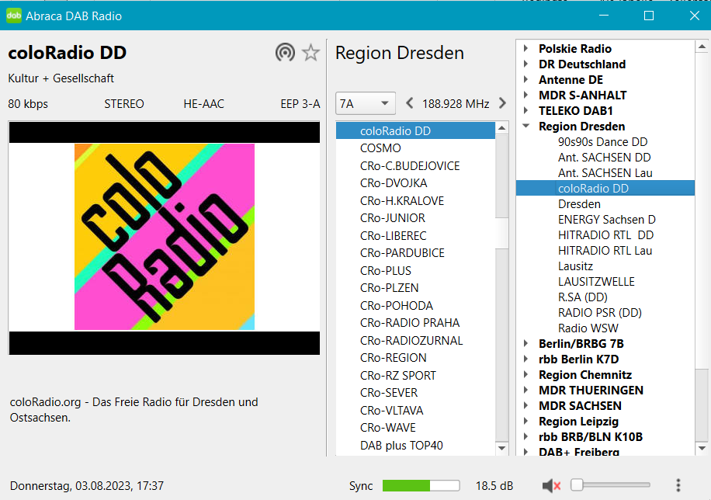Click the Abraca DAB app icon in title bar
Image resolution: width=711 pixels, height=500 pixels.
tap(13, 16)
